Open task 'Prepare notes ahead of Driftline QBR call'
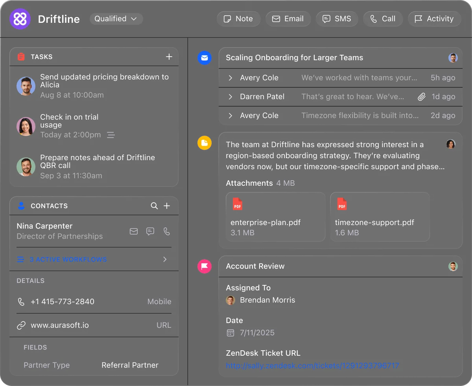The image size is (472, 386). click(98, 161)
